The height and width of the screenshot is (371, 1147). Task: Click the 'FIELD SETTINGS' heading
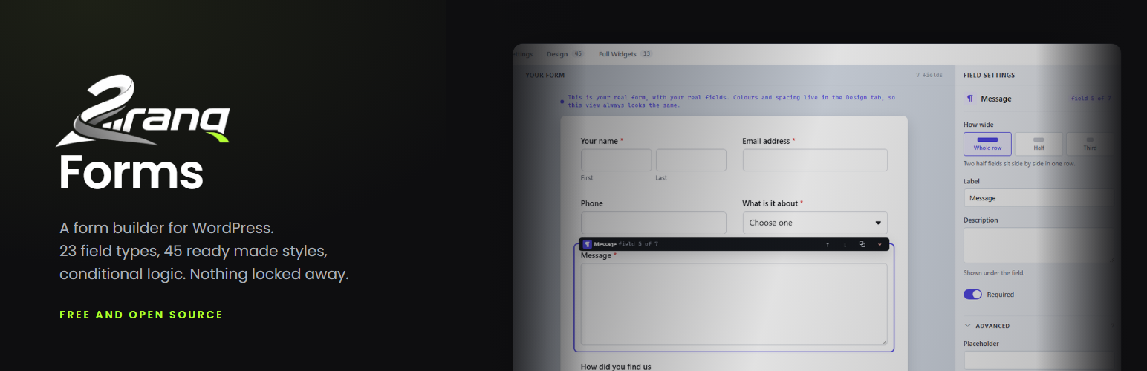[x=989, y=75]
